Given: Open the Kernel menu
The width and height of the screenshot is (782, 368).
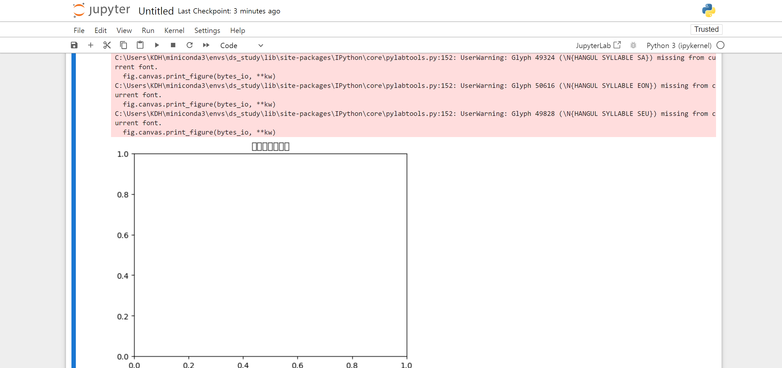Looking at the screenshot, I should (174, 30).
